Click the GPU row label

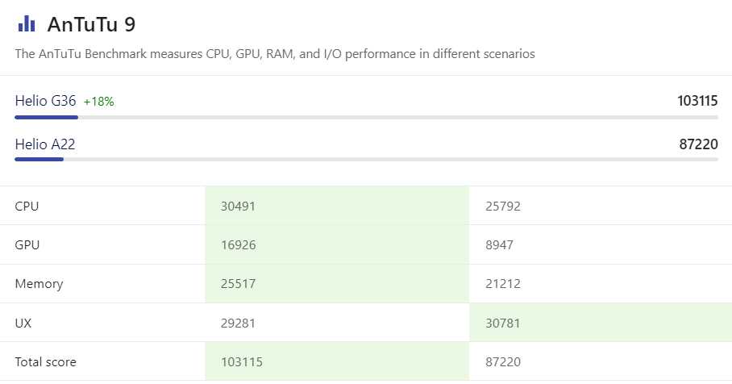click(x=27, y=244)
